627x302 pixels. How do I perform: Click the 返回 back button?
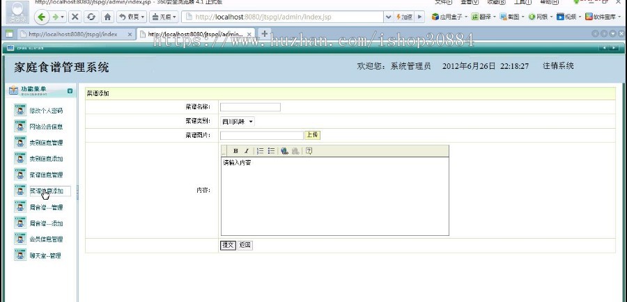(245, 245)
